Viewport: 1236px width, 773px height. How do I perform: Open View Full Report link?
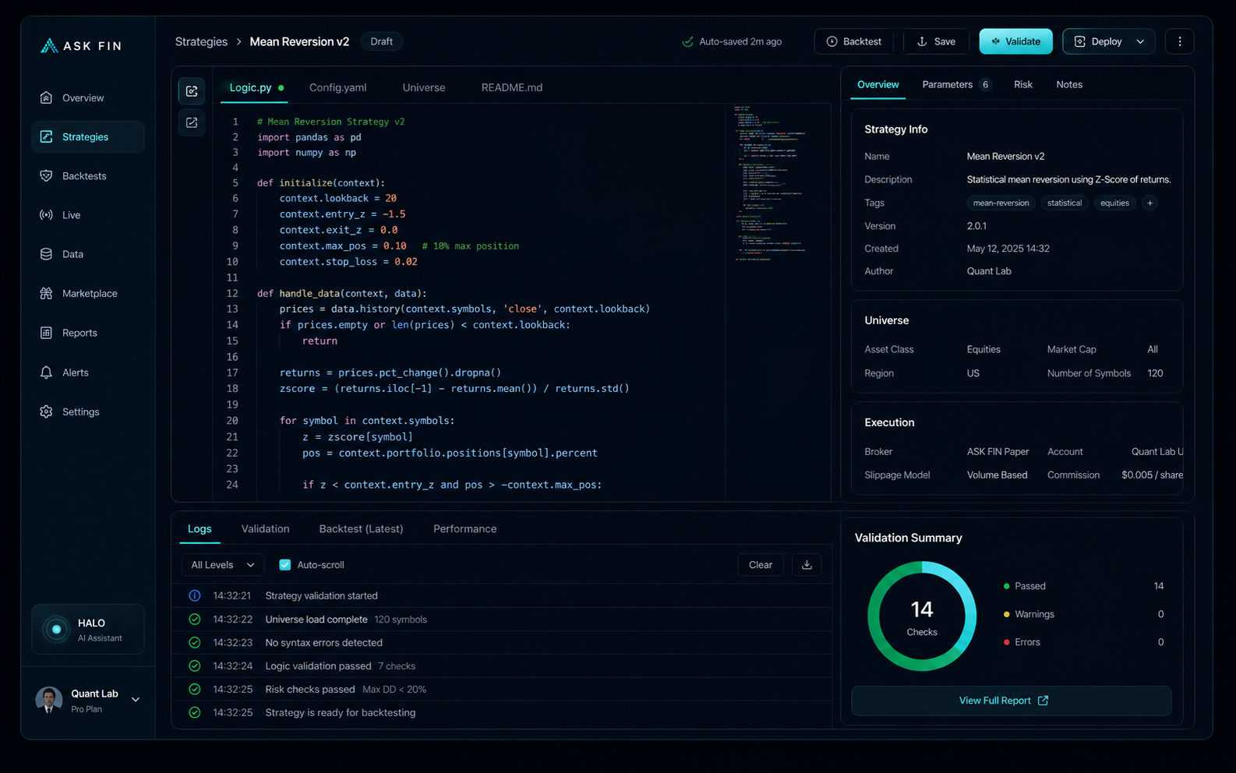coord(1012,701)
